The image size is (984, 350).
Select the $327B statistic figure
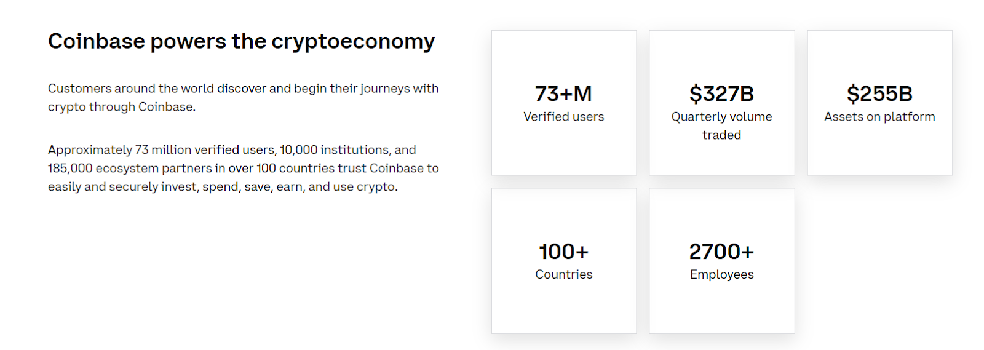721,93
